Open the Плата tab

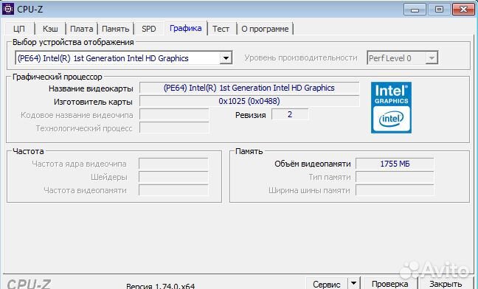pos(82,29)
